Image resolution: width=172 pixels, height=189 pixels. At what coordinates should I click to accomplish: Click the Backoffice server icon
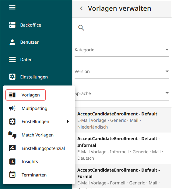(12, 25)
